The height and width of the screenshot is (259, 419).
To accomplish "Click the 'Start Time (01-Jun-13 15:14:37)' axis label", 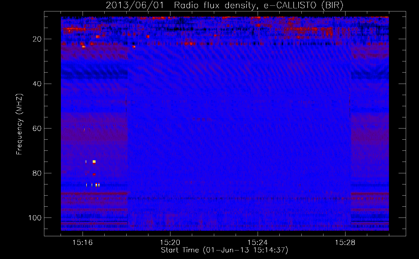I will [225, 250].
